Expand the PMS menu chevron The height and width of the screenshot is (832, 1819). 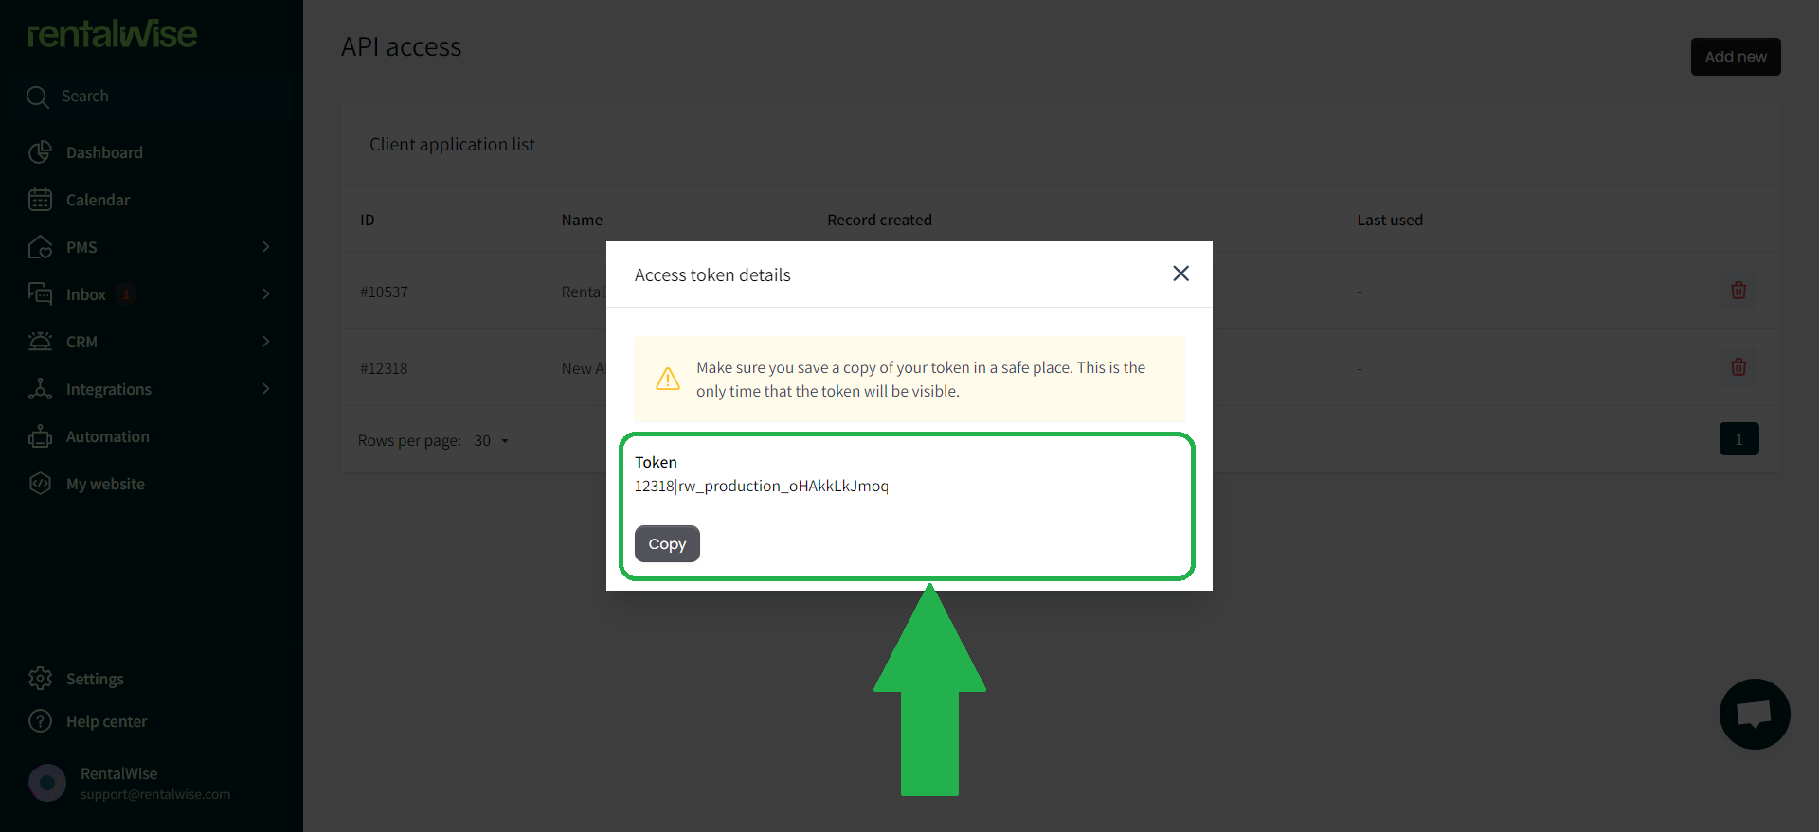pos(266,247)
